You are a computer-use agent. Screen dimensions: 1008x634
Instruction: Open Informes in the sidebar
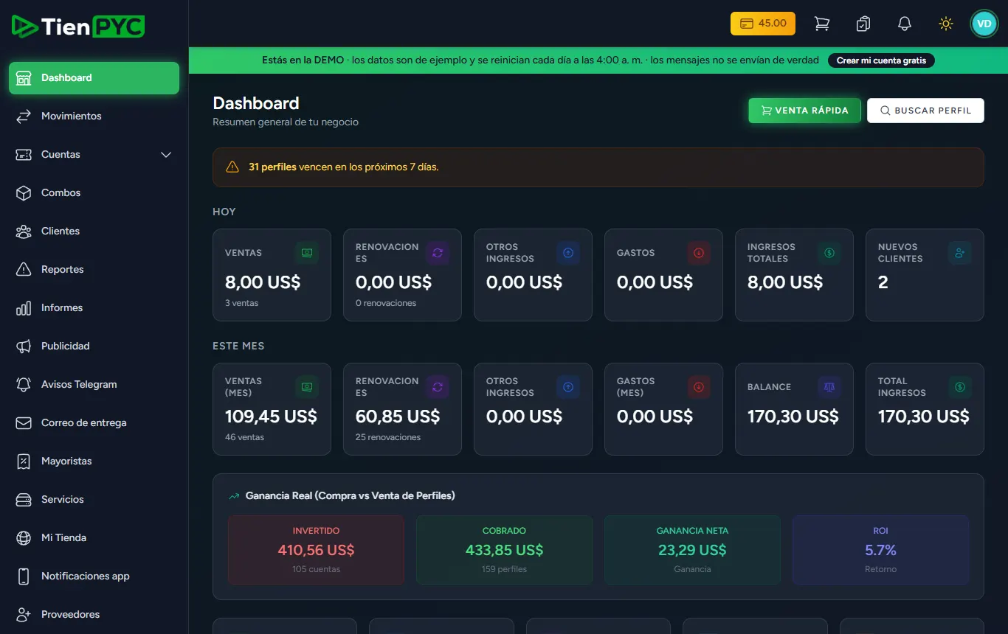point(94,308)
